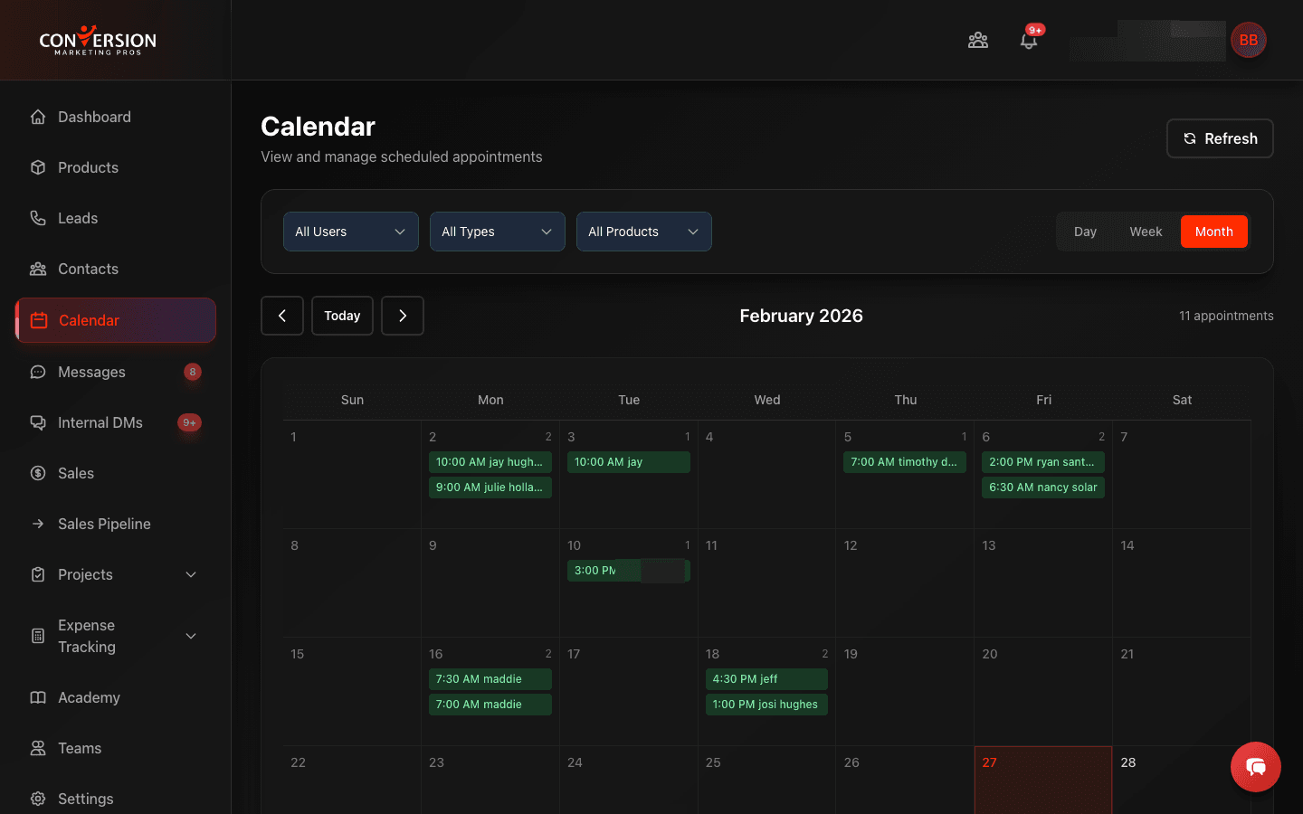Expand the Expense Tracking menu
The image size is (1303, 814).
coord(112,636)
